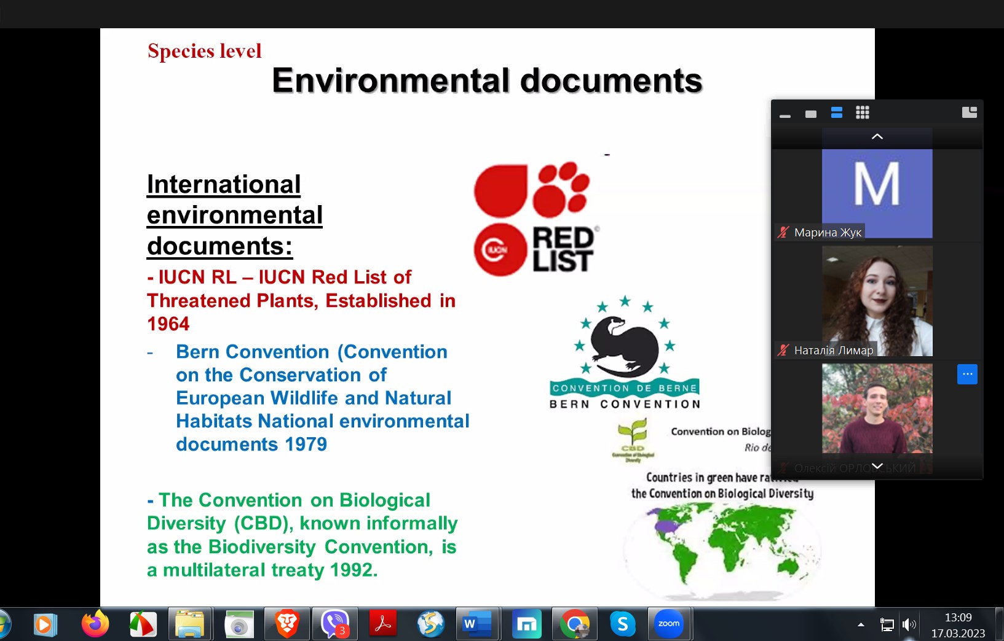Open the volume speaker tray icon
The width and height of the screenshot is (1004, 641).
pos(909,625)
